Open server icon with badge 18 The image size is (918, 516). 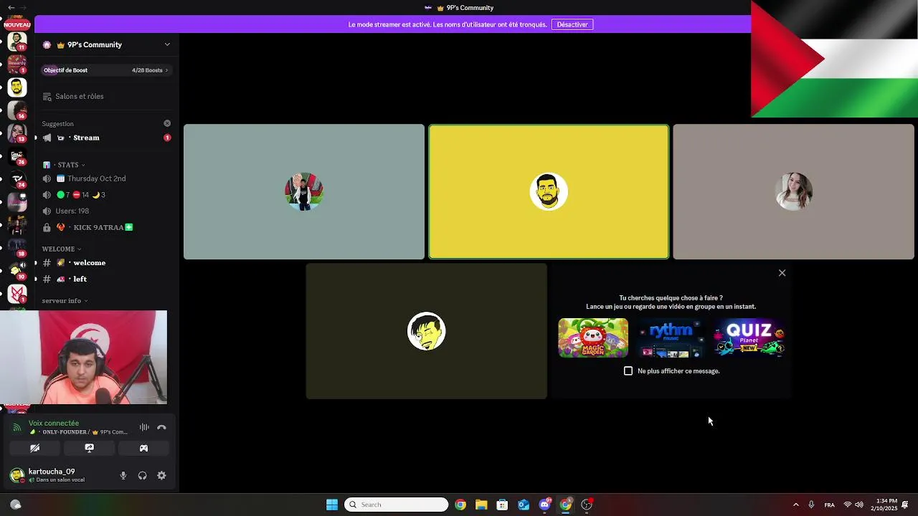(17, 248)
